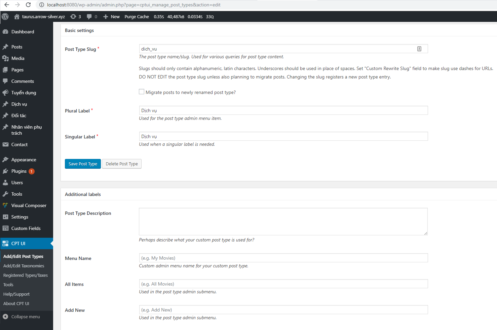Screen dimensions: 497x330
Task: Click the All Items input field
Action: 283,284
